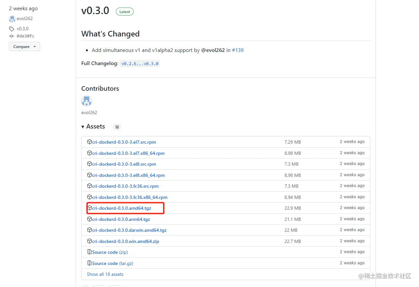Collapse the Assets section
The height and width of the screenshot is (287, 419).
(93, 127)
